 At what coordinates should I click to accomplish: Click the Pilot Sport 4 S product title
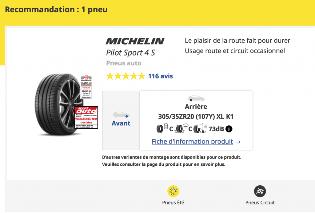point(130,53)
